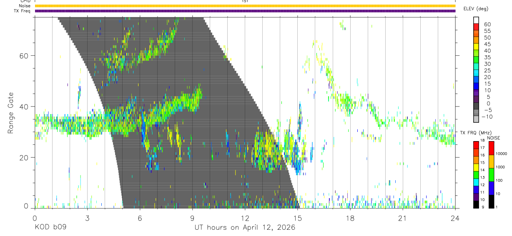Click the "9" tick on UT hours axis
Screen dimensions: 512x236
click(x=192, y=218)
